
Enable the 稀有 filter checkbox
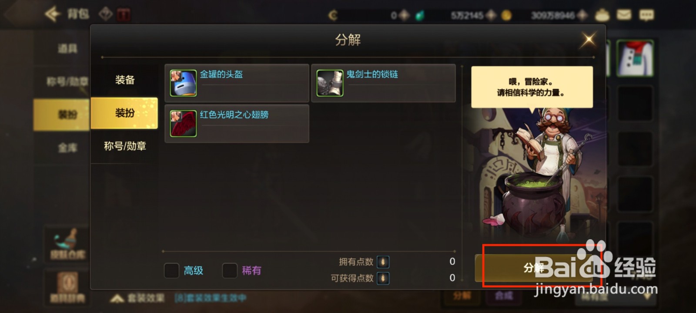tap(230, 270)
